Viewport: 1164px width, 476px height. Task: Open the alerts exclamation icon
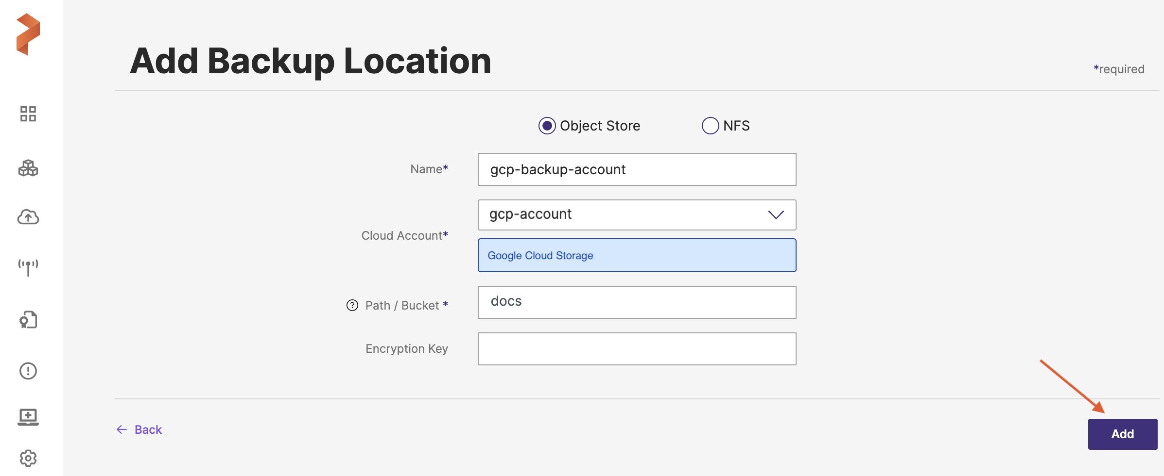tap(28, 371)
